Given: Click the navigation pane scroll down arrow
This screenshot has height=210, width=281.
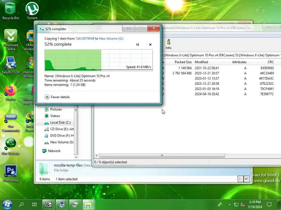Looking at the screenshot, I should [76, 157].
